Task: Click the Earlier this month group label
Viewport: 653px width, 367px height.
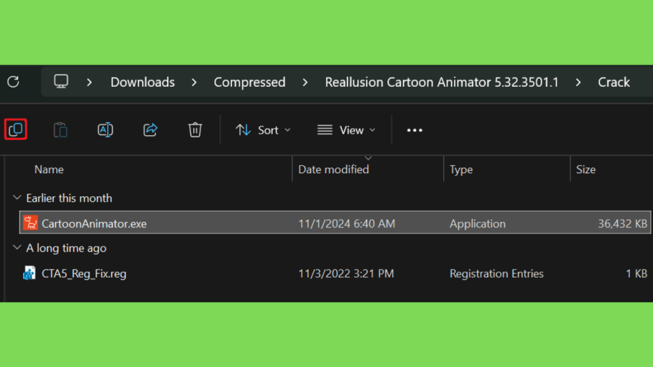Action: pos(69,198)
